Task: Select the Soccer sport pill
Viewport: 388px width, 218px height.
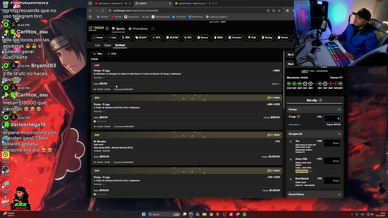Action: [203, 38]
